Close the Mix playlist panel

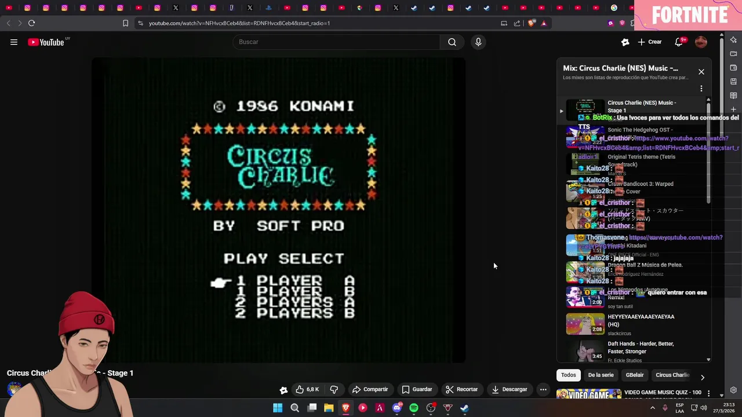tap(701, 72)
